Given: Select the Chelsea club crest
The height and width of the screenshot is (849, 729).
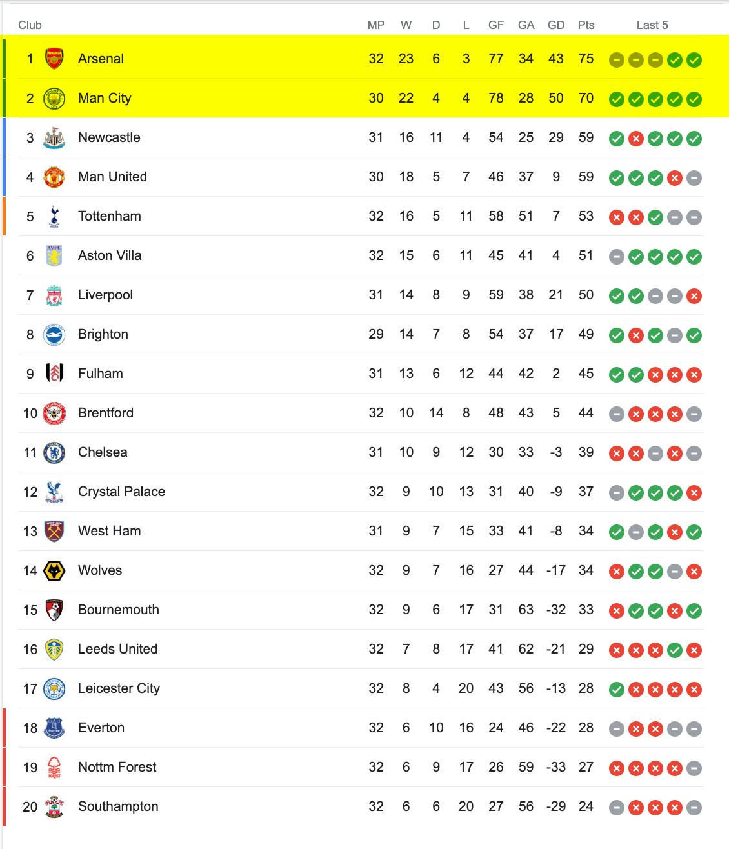Looking at the screenshot, I should (54, 452).
